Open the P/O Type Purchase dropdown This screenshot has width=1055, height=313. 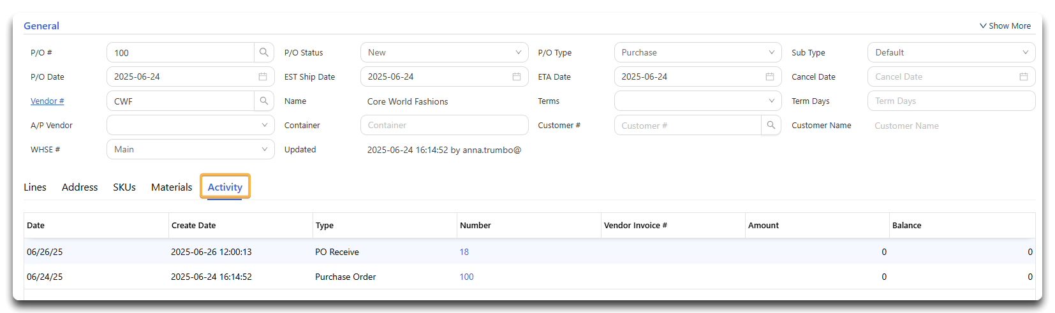pos(698,52)
